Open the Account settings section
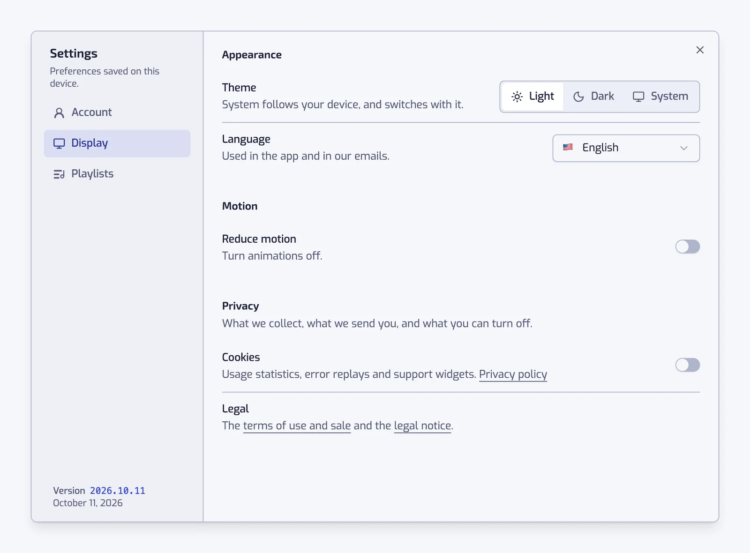Viewport: 750px width, 553px height. tap(117, 112)
